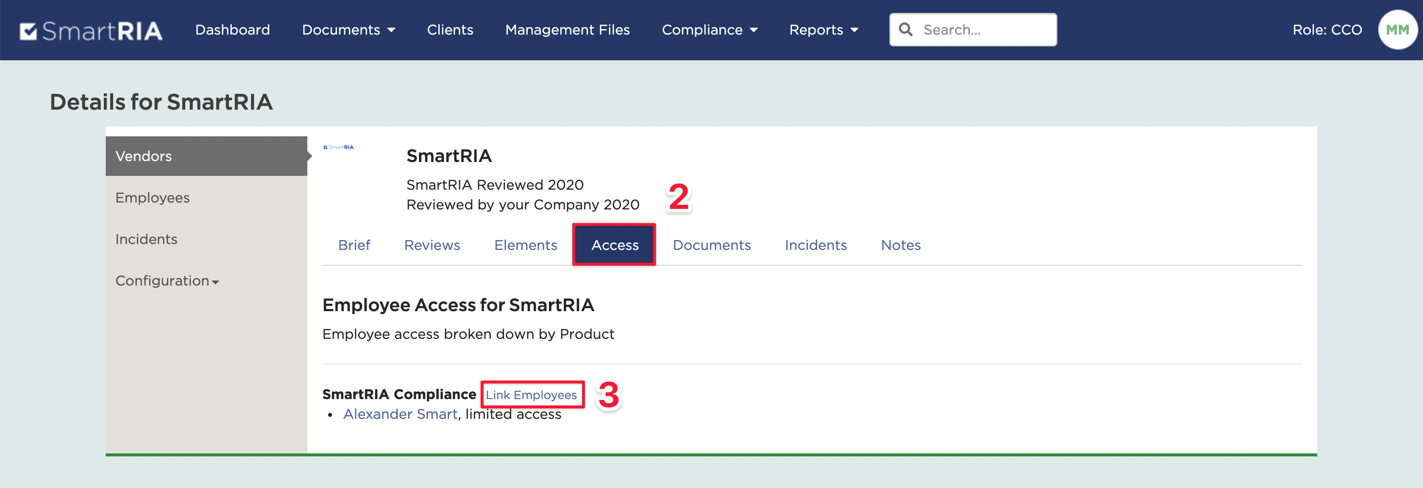Click the search magnifier icon
This screenshot has width=1423, height=488.
point(905,29)
